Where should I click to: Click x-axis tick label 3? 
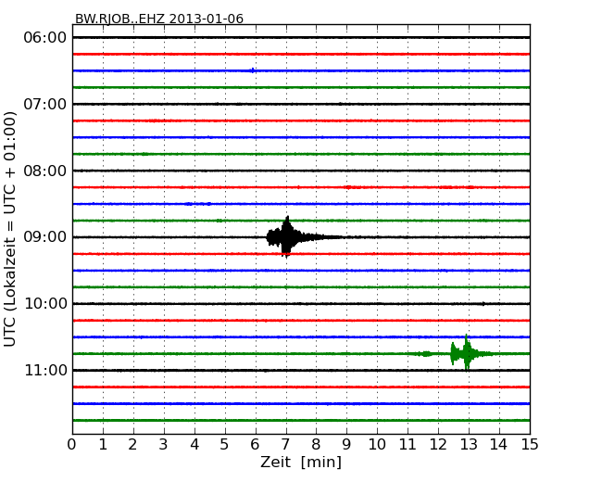(164, 445)
